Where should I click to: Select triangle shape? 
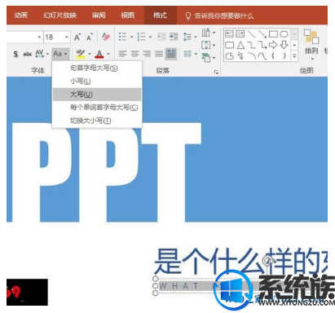click(240, 45)
